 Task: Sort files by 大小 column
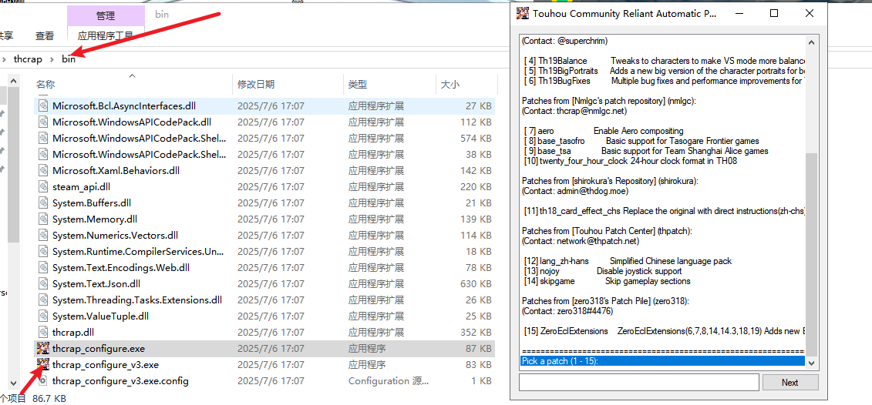point(450,85)
